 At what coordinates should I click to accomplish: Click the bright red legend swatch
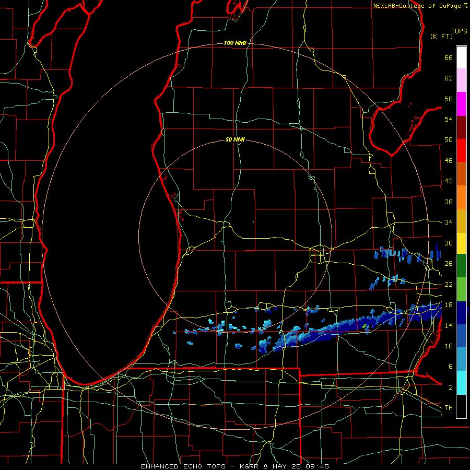click(461, 150)
